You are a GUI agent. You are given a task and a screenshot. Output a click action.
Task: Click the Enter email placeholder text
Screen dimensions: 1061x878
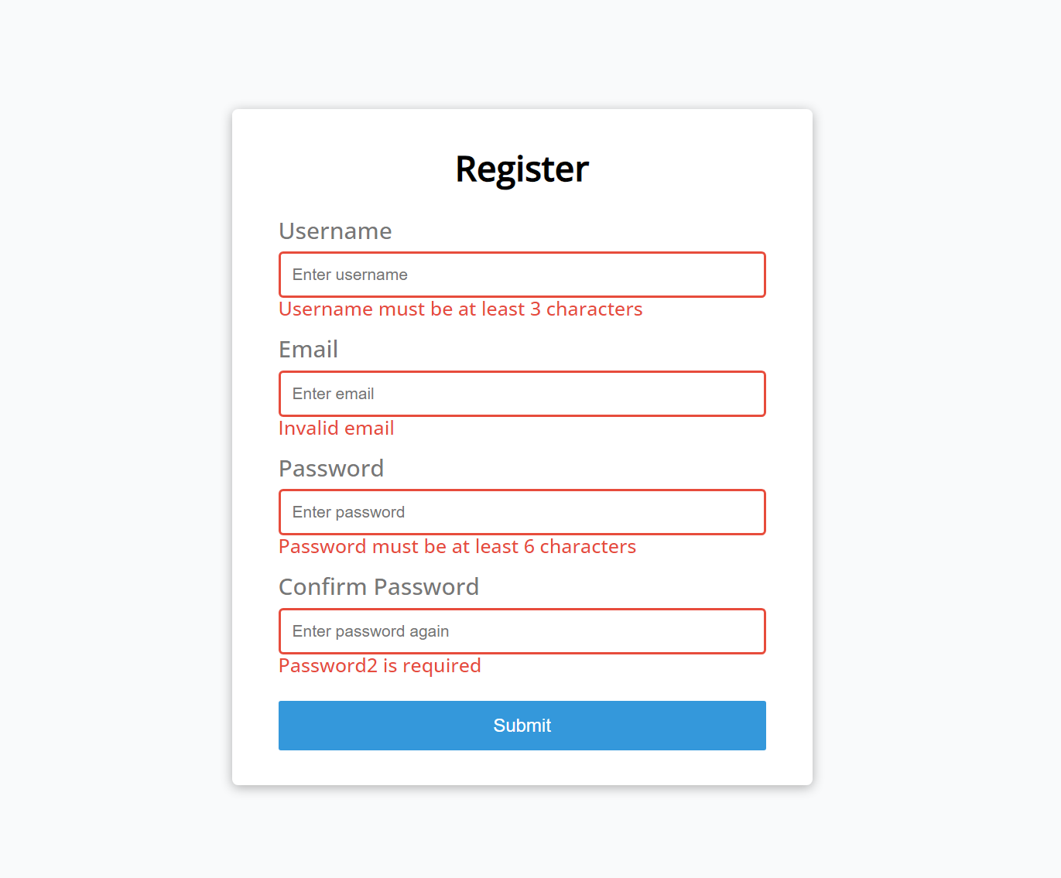click(333, 394)
